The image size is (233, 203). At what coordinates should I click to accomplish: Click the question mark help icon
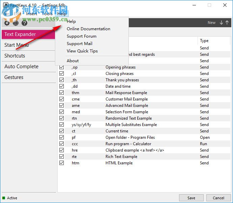click(x=24, y=23)
